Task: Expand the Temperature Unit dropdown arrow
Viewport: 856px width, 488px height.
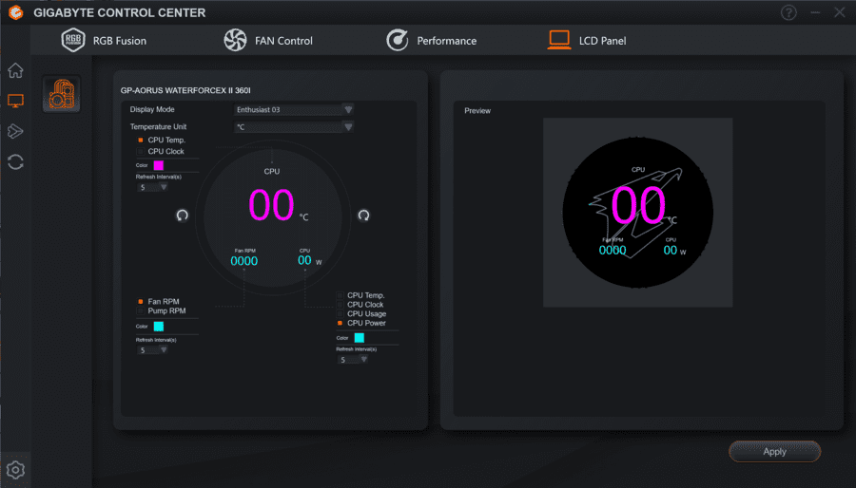Action: pos(348,127)
